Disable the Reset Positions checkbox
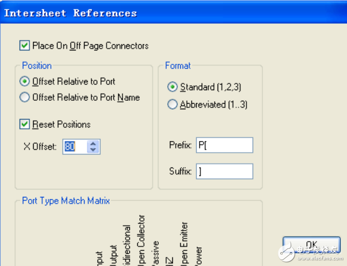347x266 pixels. pyautogui.click(x=24, y=125)
